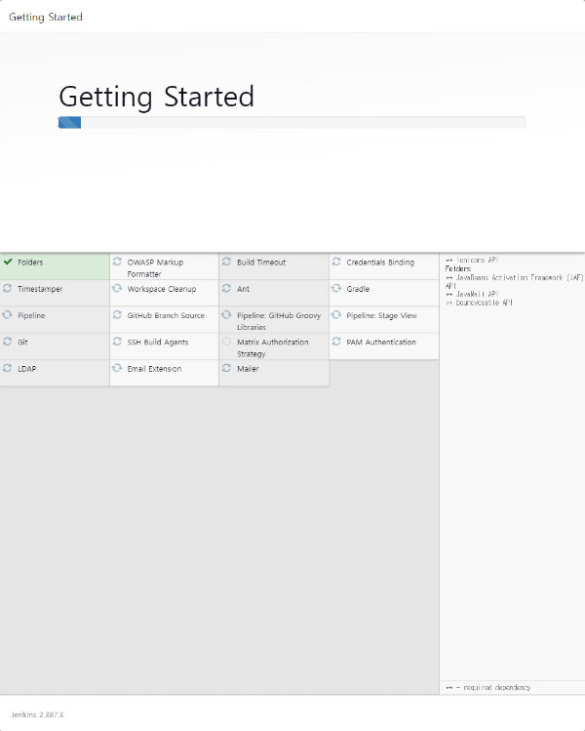The image size is (585, 731).
Task: Click the bouncycastle API log entry
Action: (479, 303)
